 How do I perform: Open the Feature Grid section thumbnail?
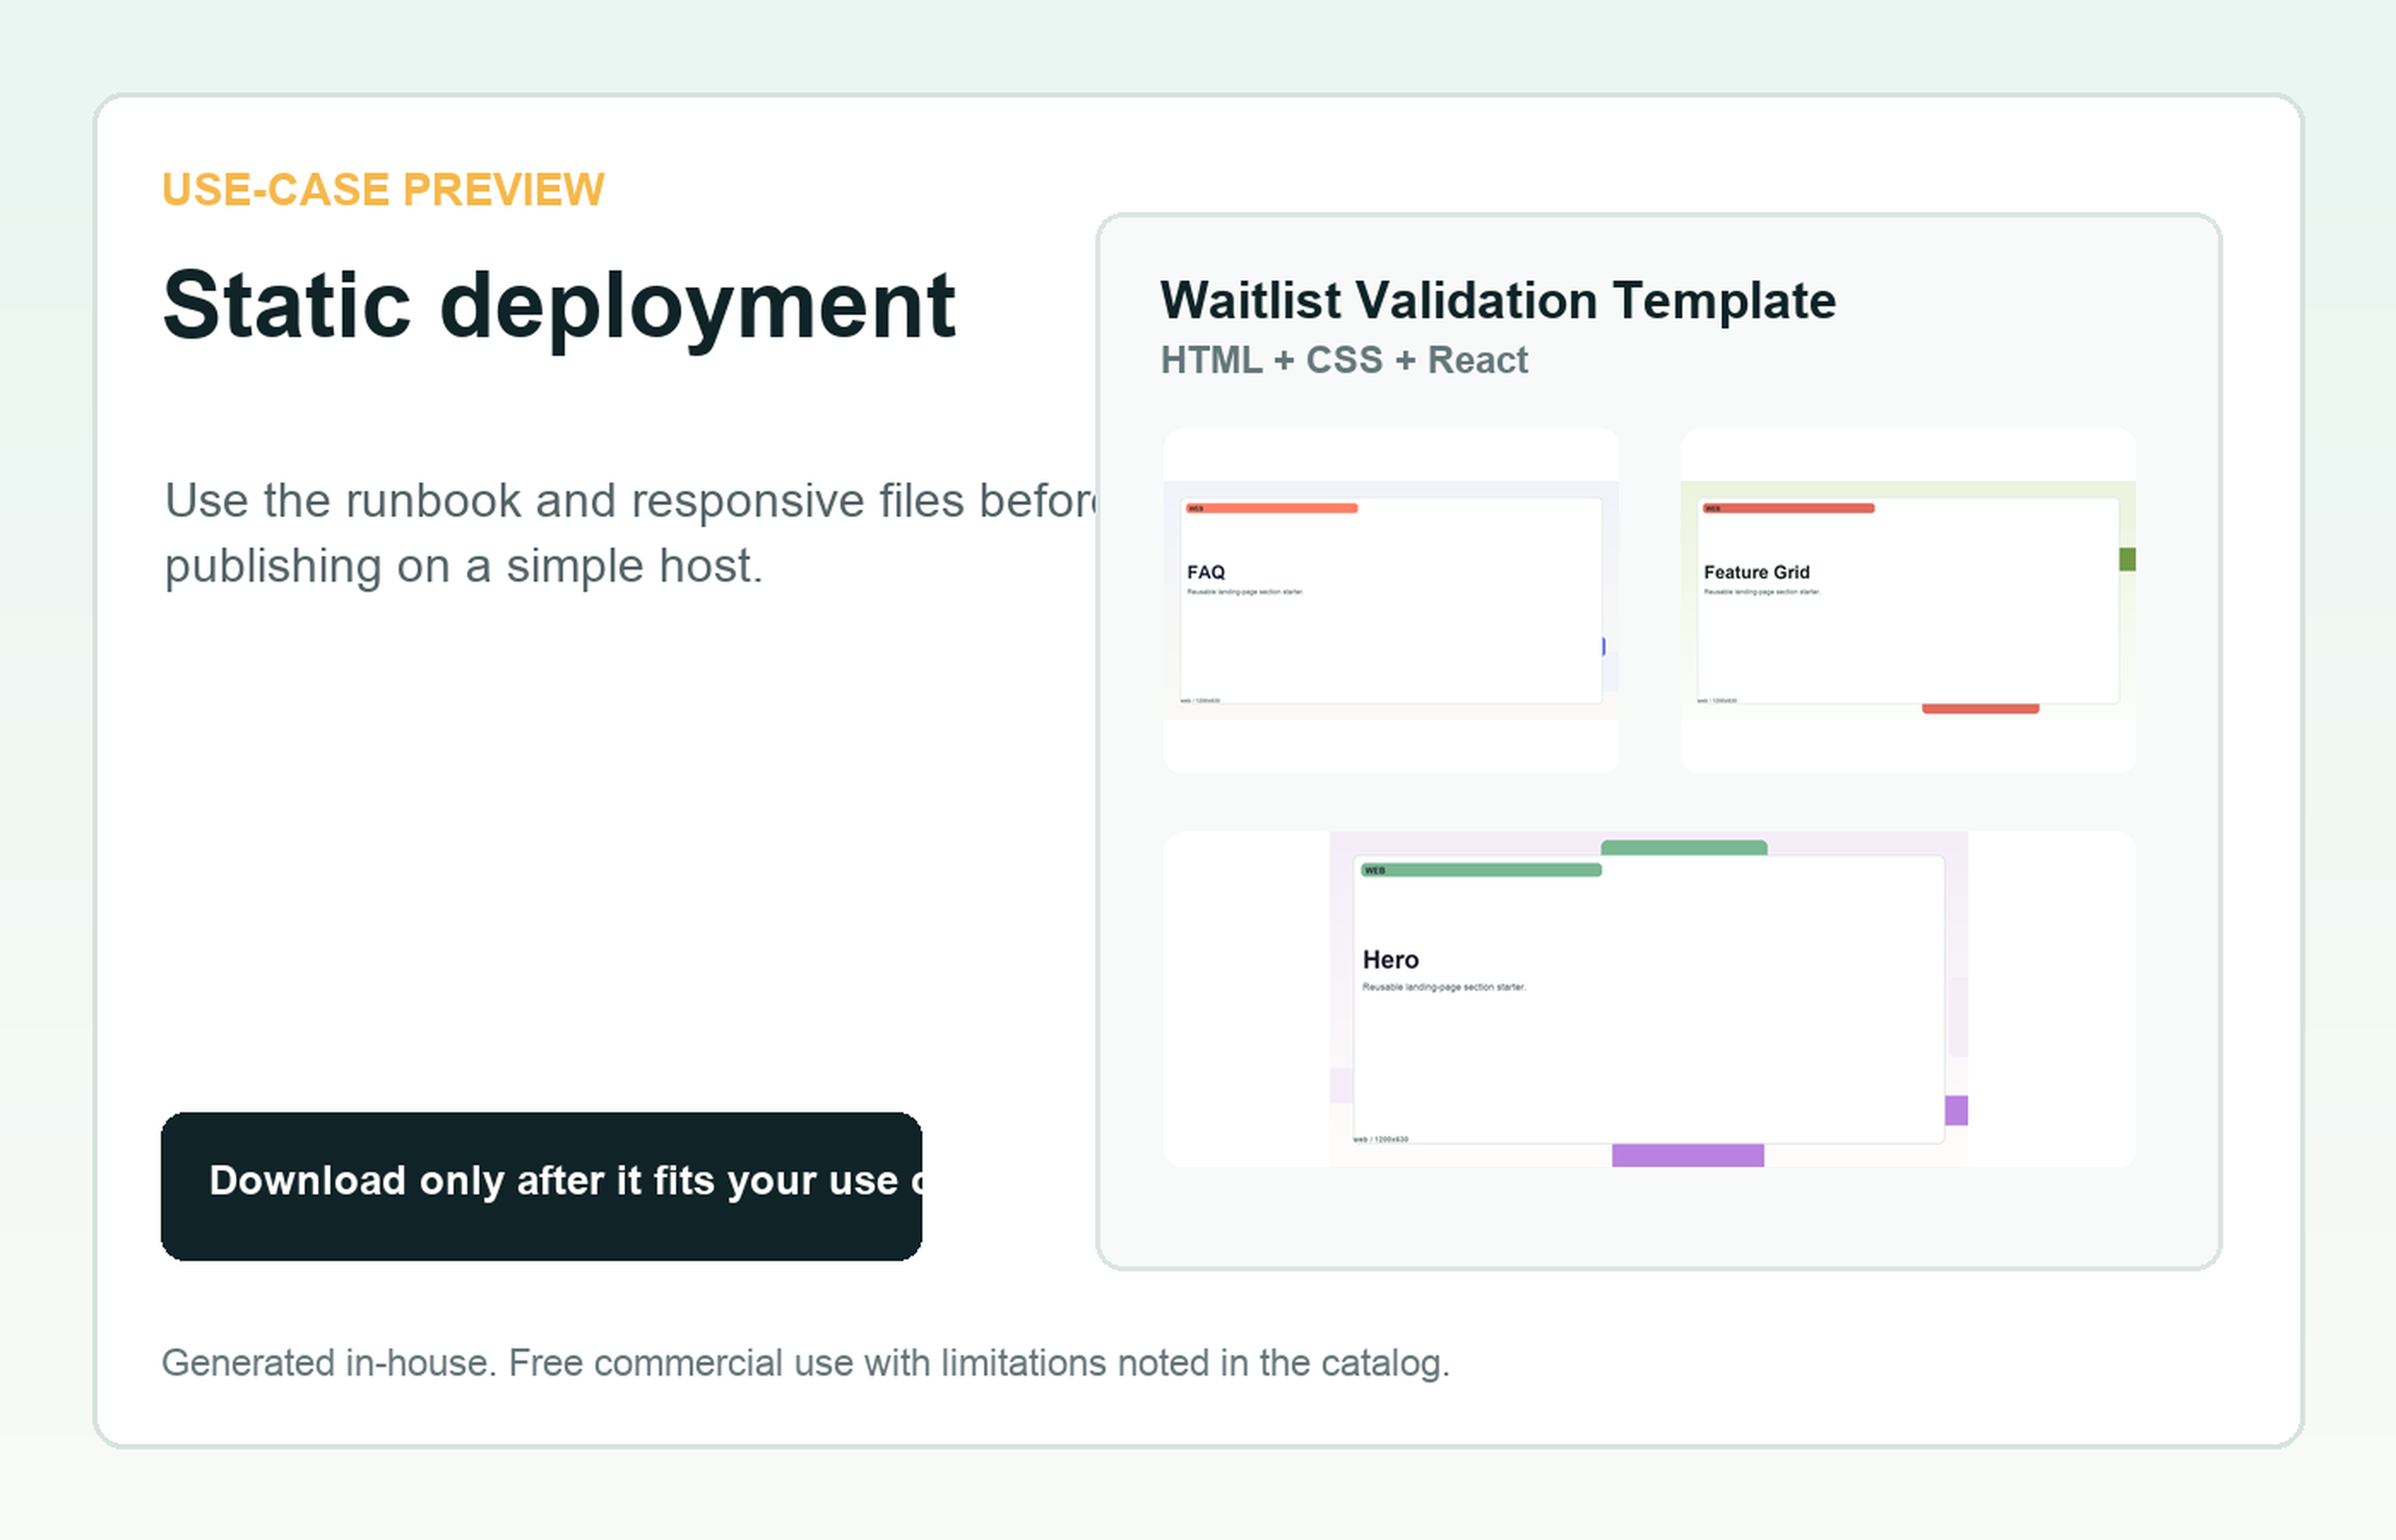click(1908, 600)
